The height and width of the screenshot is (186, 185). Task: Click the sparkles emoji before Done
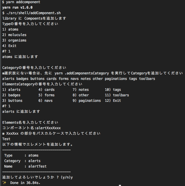coord(4,183)
